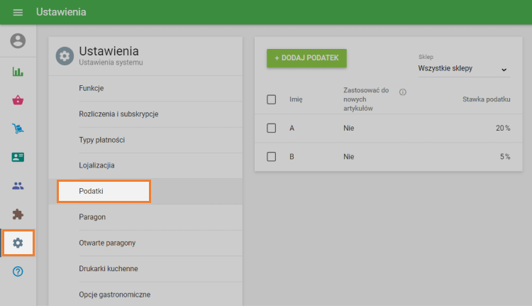The height and width of the screenshot is (306, 532).
Task: Click info icon beside Zastosować do nowych artykułów
Action: click(403, 92)
